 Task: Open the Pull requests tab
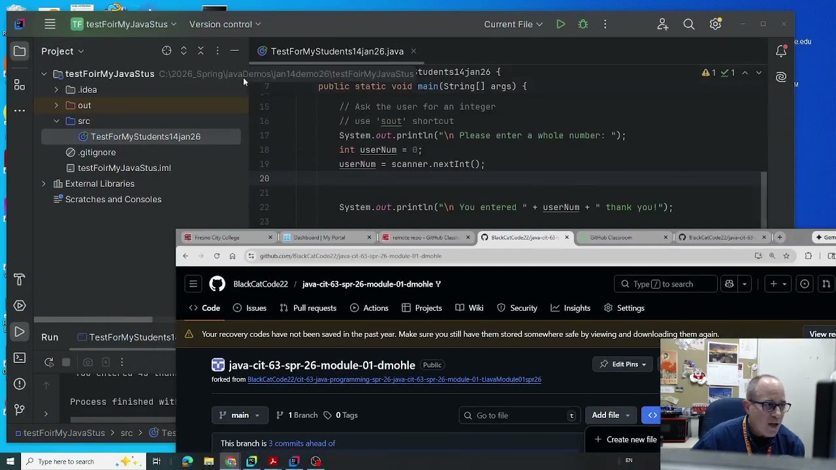(x=308, y=308)
